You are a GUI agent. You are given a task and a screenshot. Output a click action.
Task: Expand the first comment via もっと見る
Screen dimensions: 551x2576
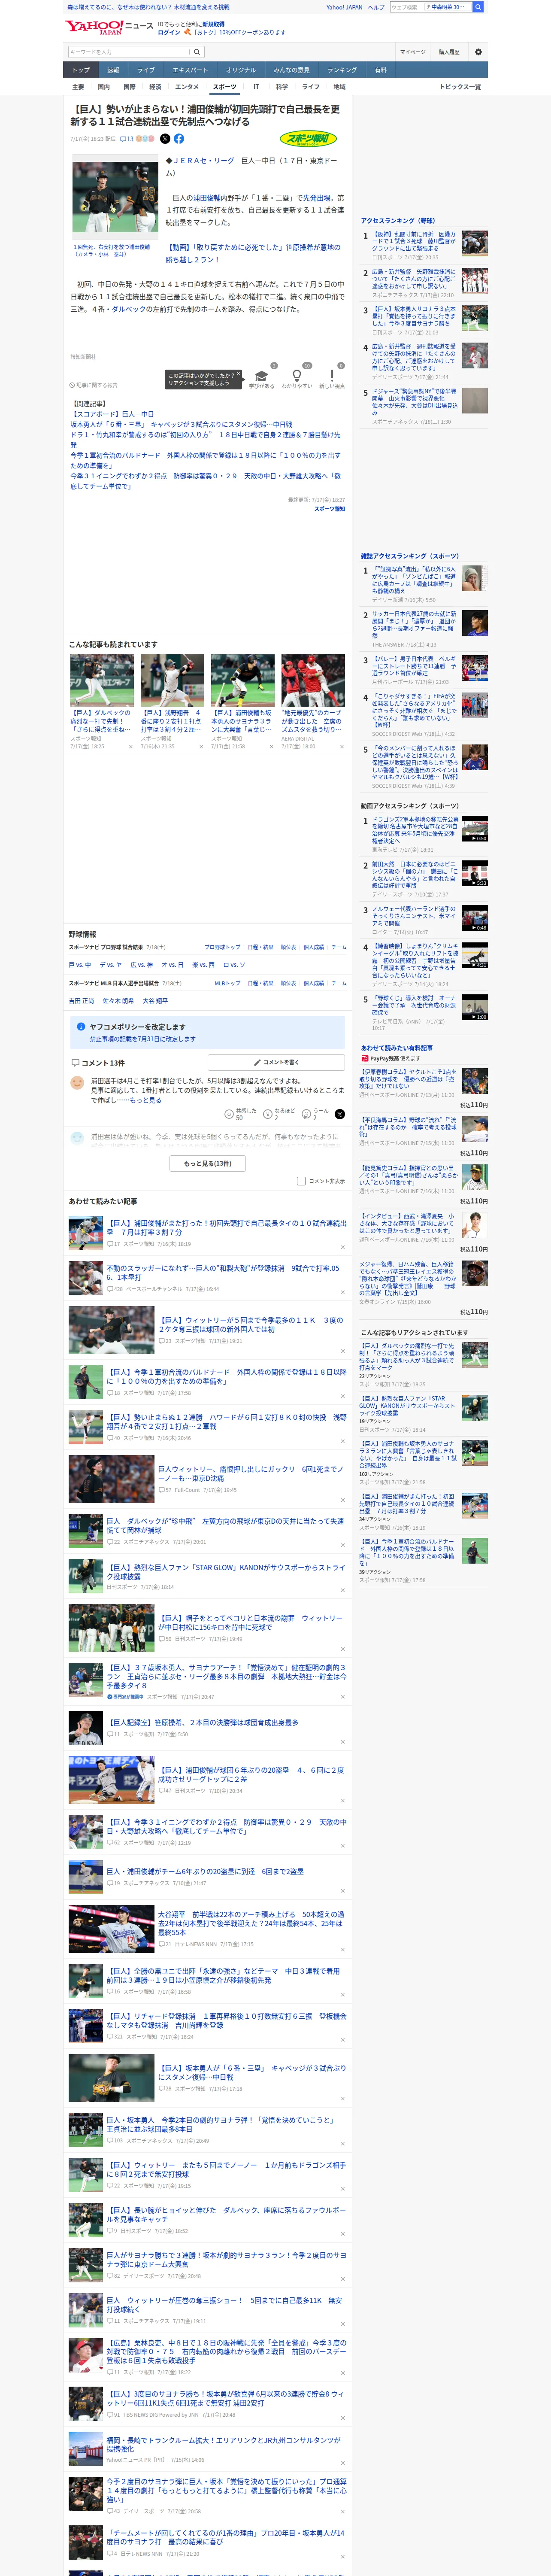145,1100
